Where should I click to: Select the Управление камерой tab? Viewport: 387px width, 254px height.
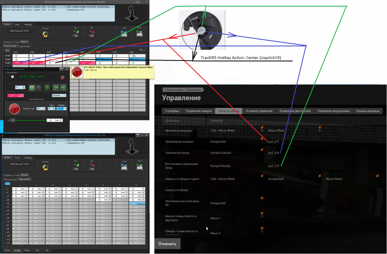point(199,111)
